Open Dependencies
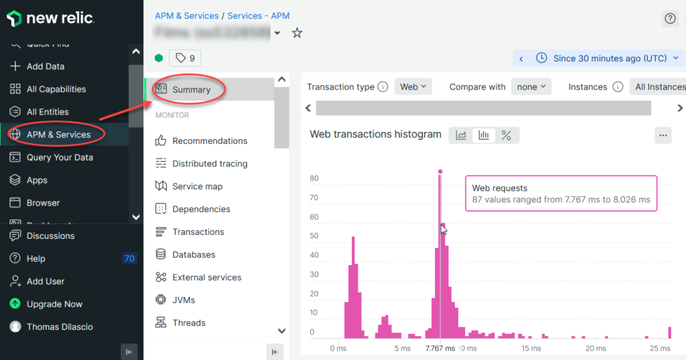This screenshot has height=360, width=686. tap(192, 209)
